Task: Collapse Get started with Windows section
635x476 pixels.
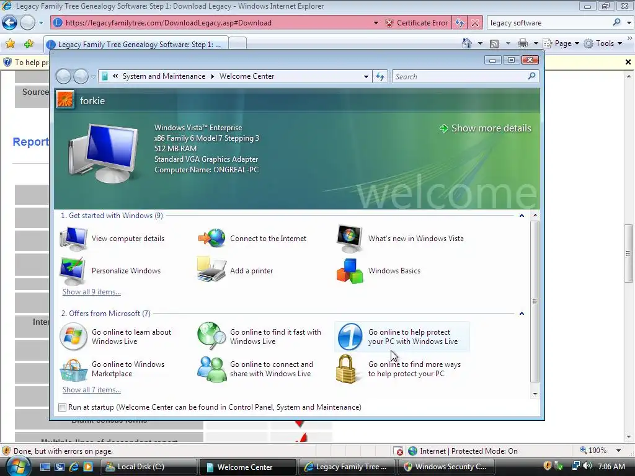Action: [522, 216]
